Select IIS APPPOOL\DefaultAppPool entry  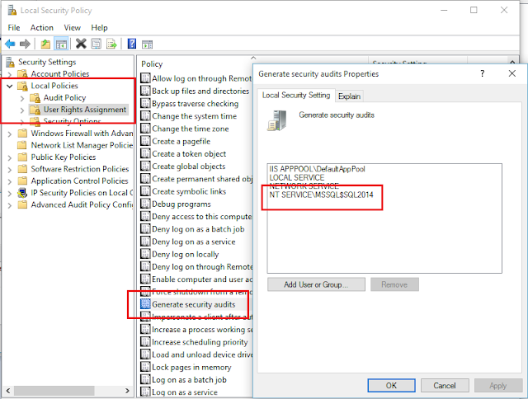(317, 169)
